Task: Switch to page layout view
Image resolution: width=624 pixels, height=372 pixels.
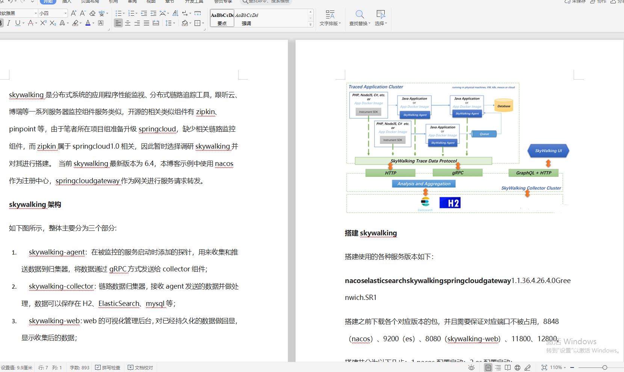Action: 488,367
